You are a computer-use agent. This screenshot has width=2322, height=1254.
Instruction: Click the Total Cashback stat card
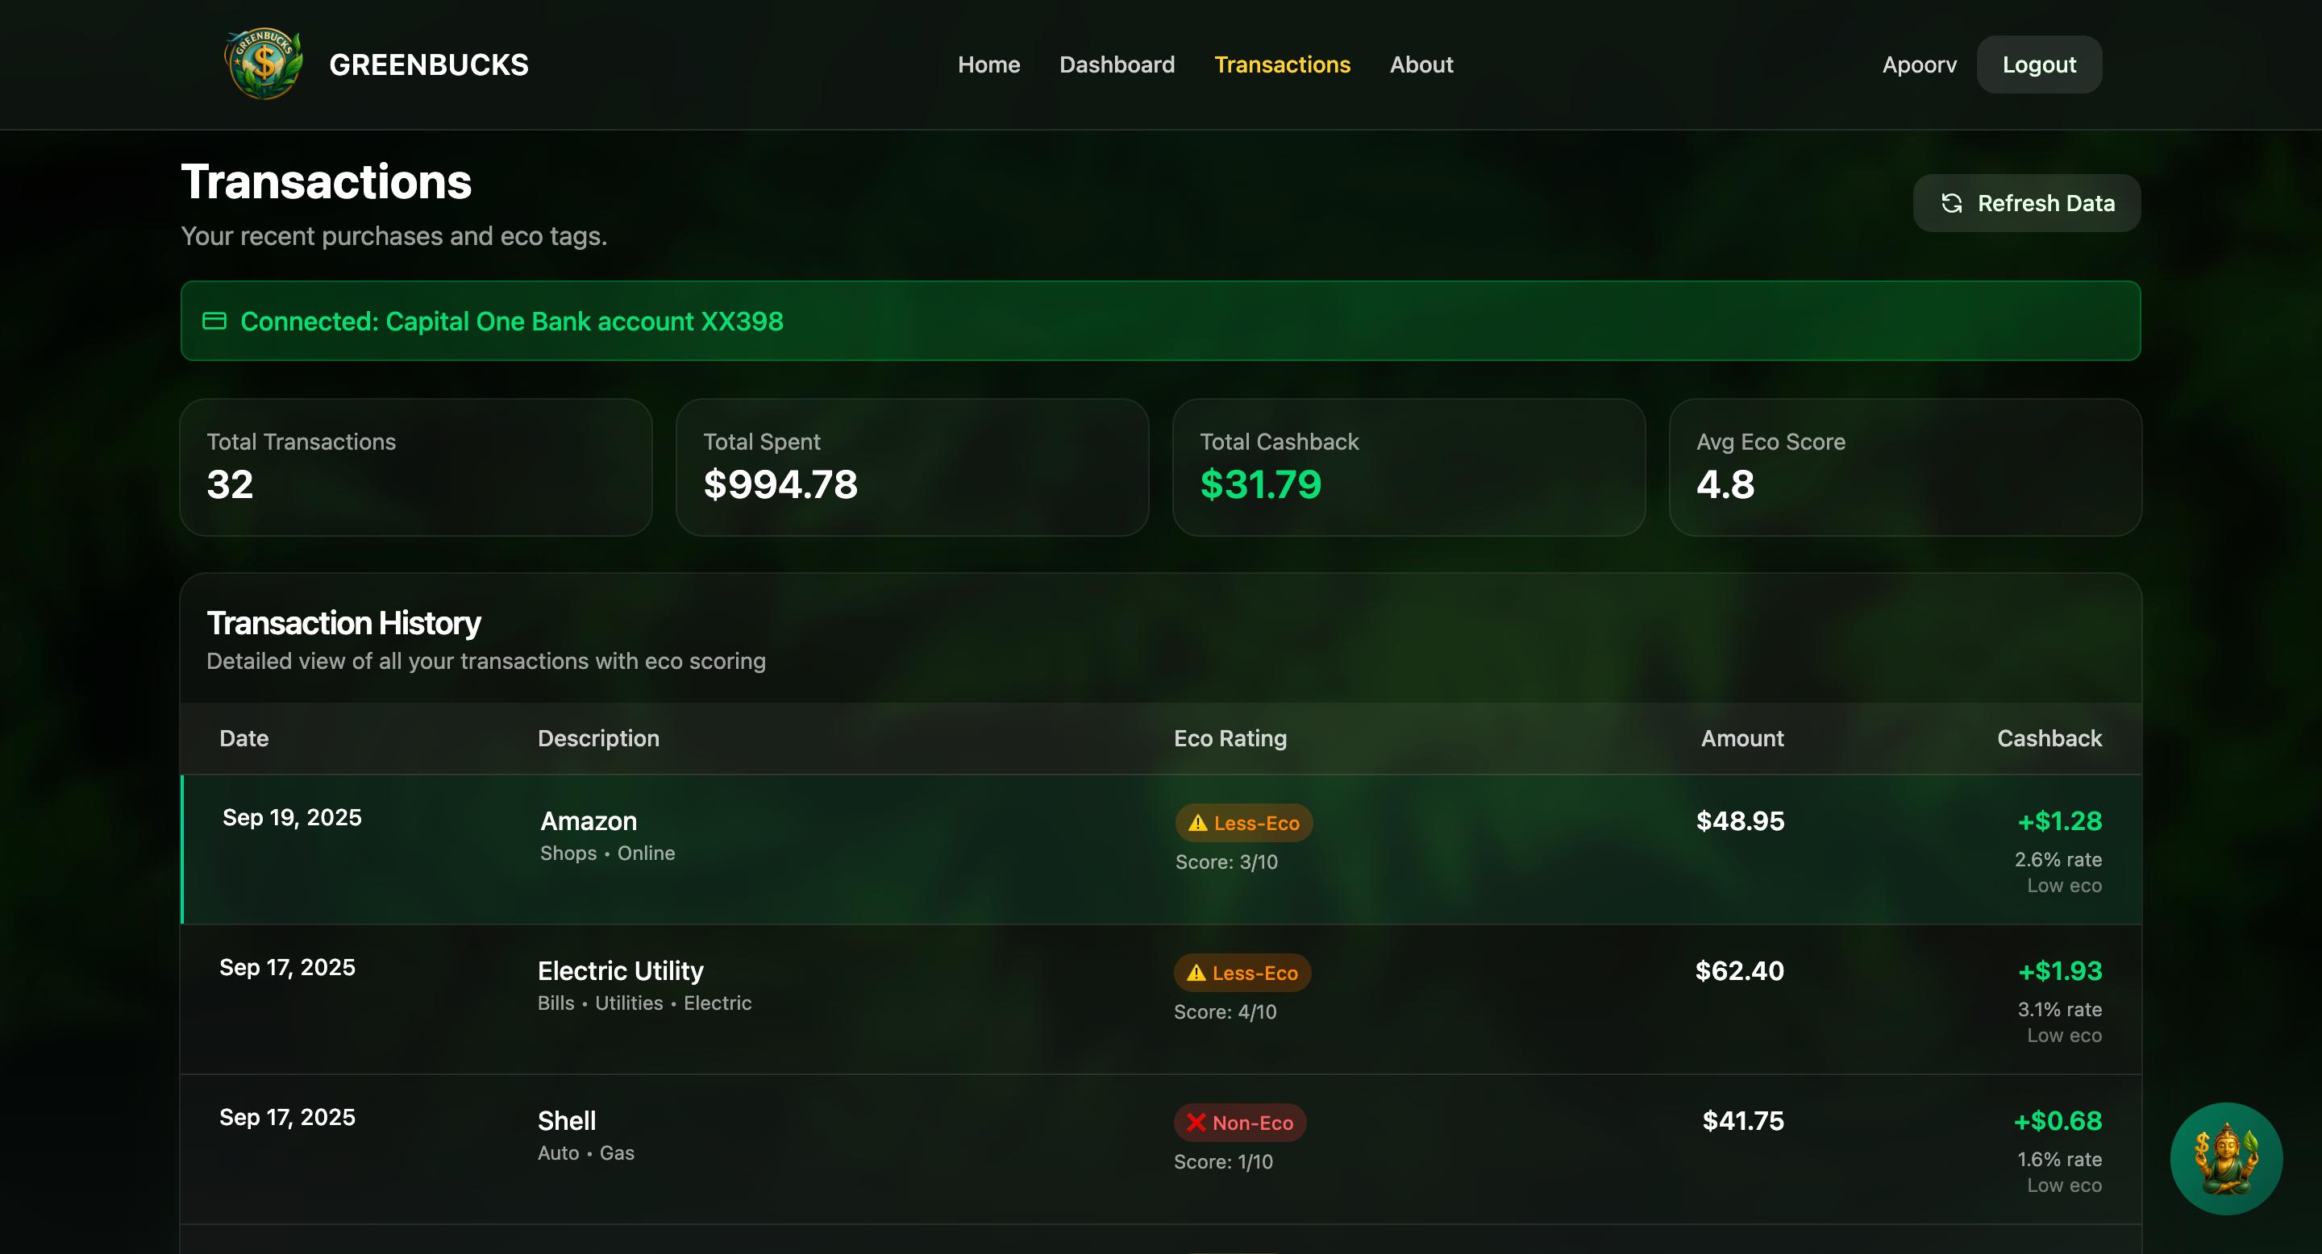1407,467
